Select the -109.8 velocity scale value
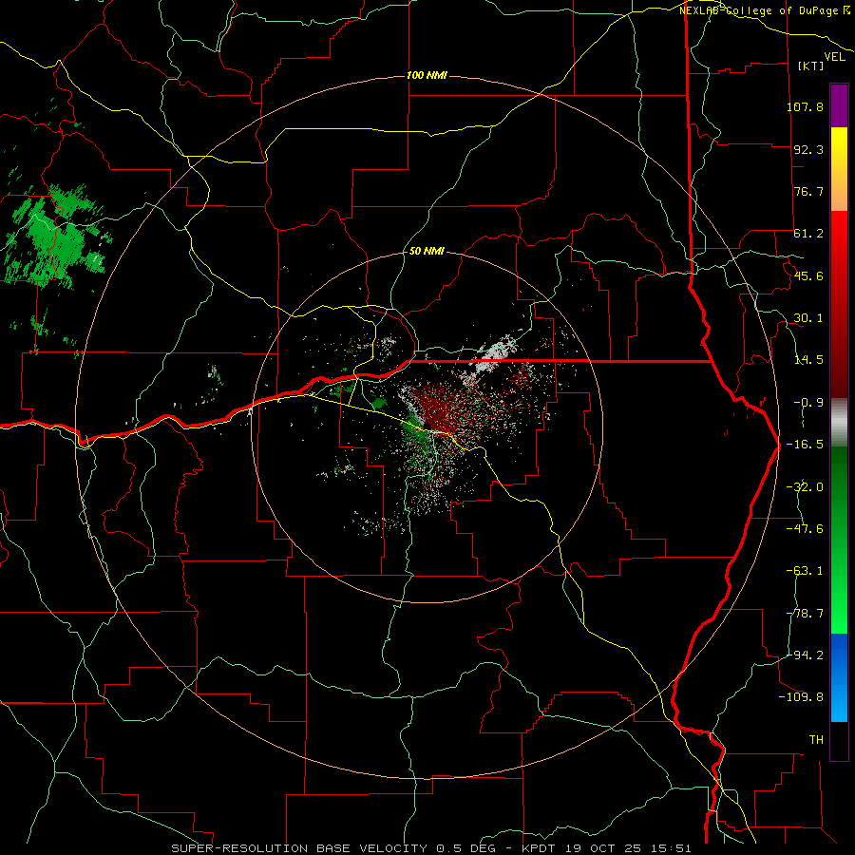The image size is (855, 855). [x=801, y=697]
